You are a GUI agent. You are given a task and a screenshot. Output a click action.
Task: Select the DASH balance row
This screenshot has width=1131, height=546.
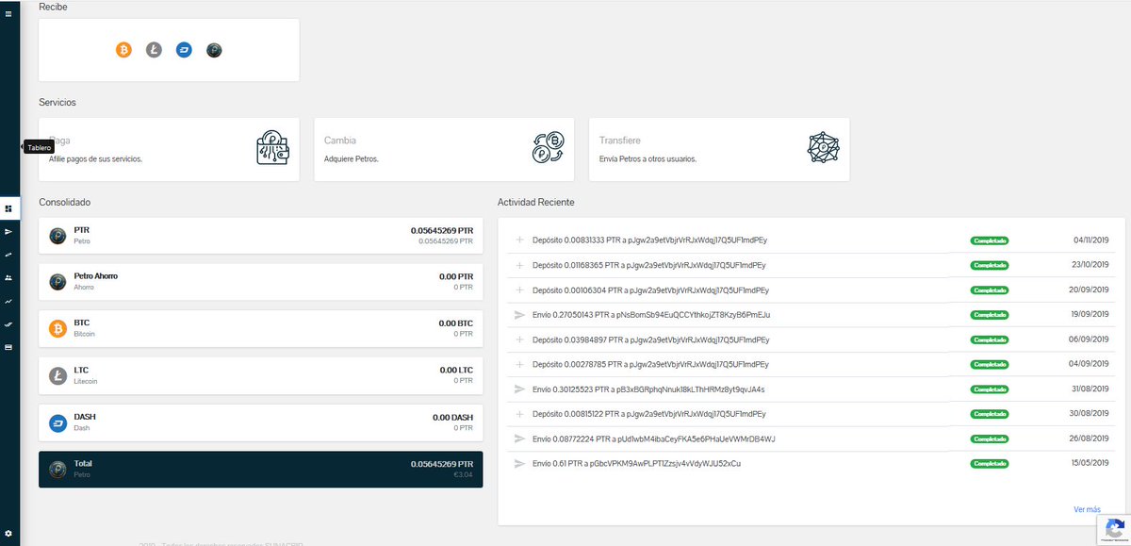click(x=260, y=422)
